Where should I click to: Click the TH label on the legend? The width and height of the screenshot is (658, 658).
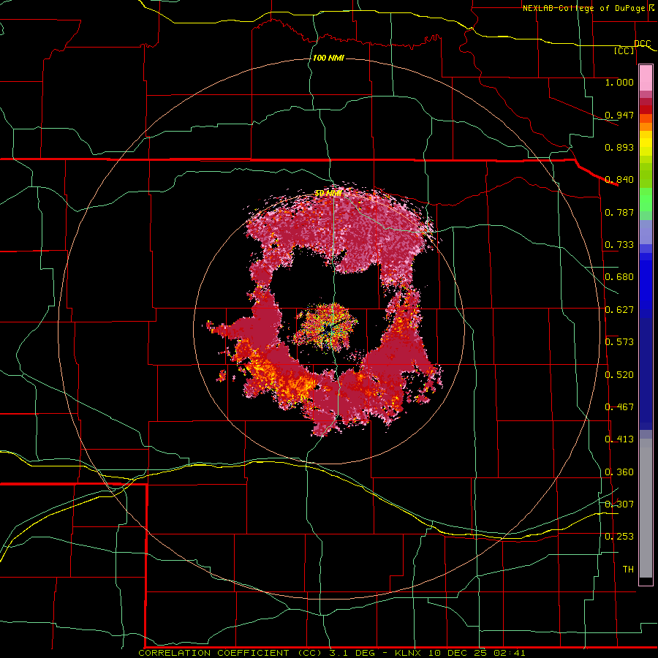tap(628, 570)
